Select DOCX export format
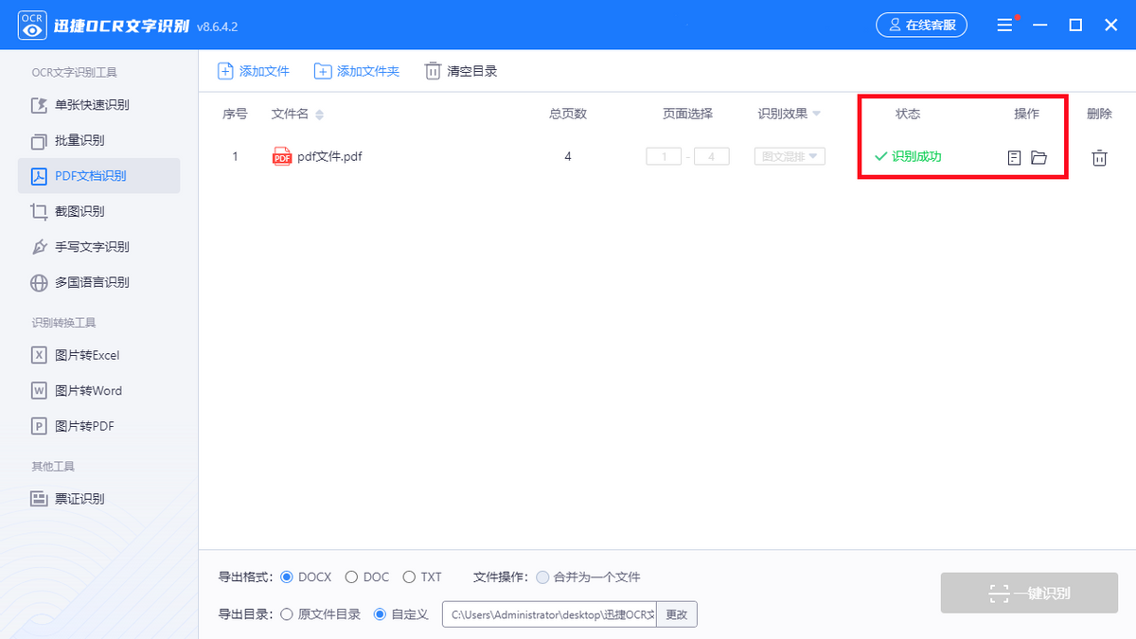 pyautogui.click(x=307, y=577)
